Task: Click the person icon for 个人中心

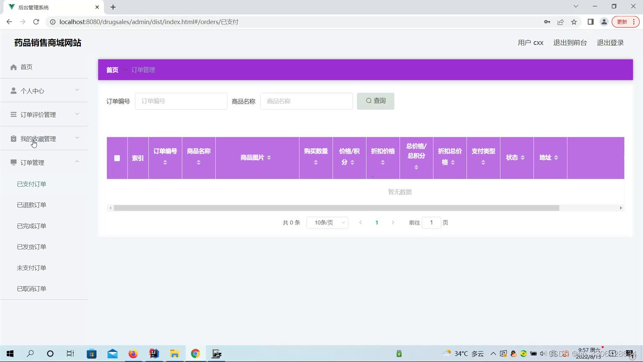Action: coord(13,90)
